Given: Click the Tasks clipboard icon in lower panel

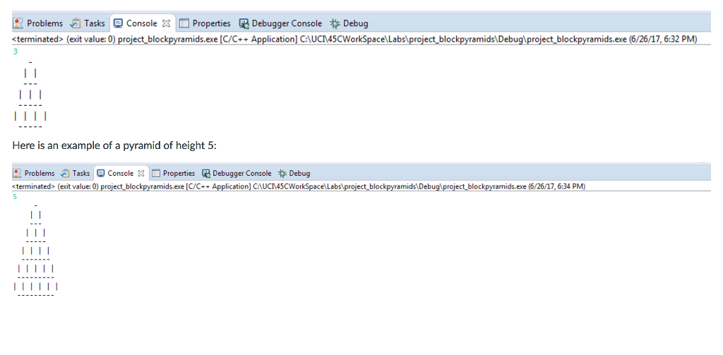Looking at the screenshot, I should point(65,174).
